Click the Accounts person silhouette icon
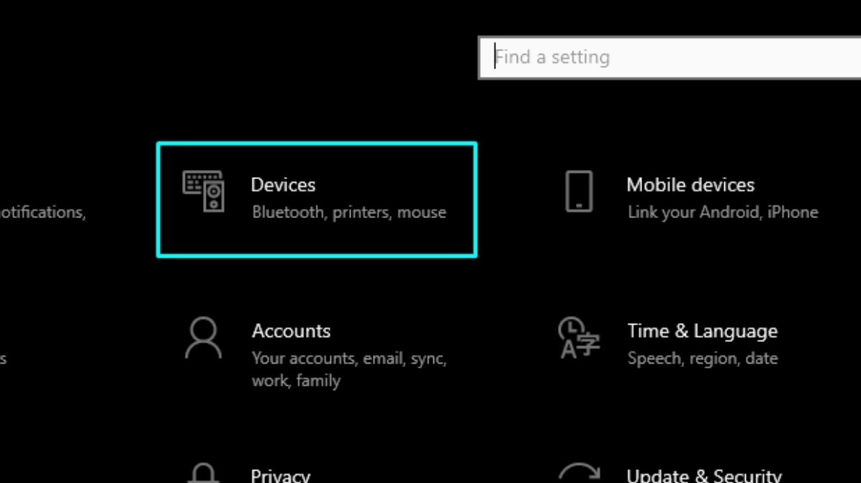The image size is (861, 483). (203, 339)
